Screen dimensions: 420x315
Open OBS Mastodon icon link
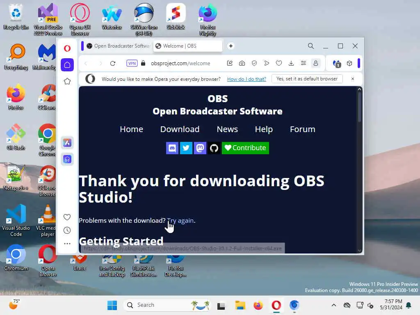pyautogui.click(x=200, y=148)
